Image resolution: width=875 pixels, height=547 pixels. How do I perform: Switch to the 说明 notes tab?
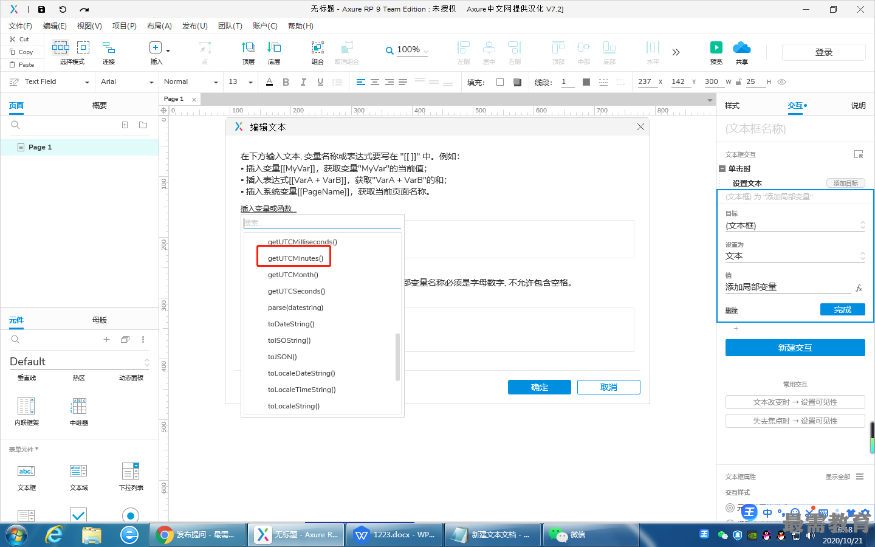click(x=858, y=106)
